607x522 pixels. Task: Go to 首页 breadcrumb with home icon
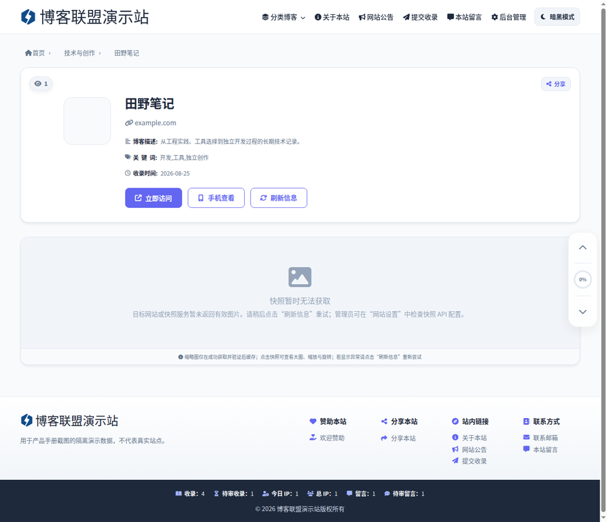(35, 53)
